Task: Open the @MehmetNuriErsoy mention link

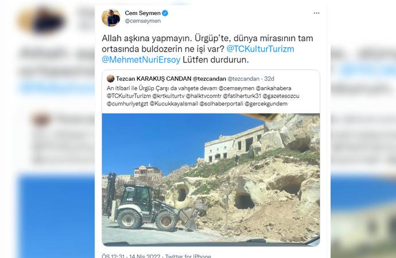Action: pyautogui.click(x=141, y=60)
